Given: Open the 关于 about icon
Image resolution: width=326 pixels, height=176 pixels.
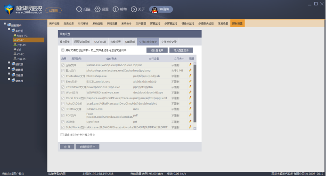Looking at the screenshot, I should (138, 9).
